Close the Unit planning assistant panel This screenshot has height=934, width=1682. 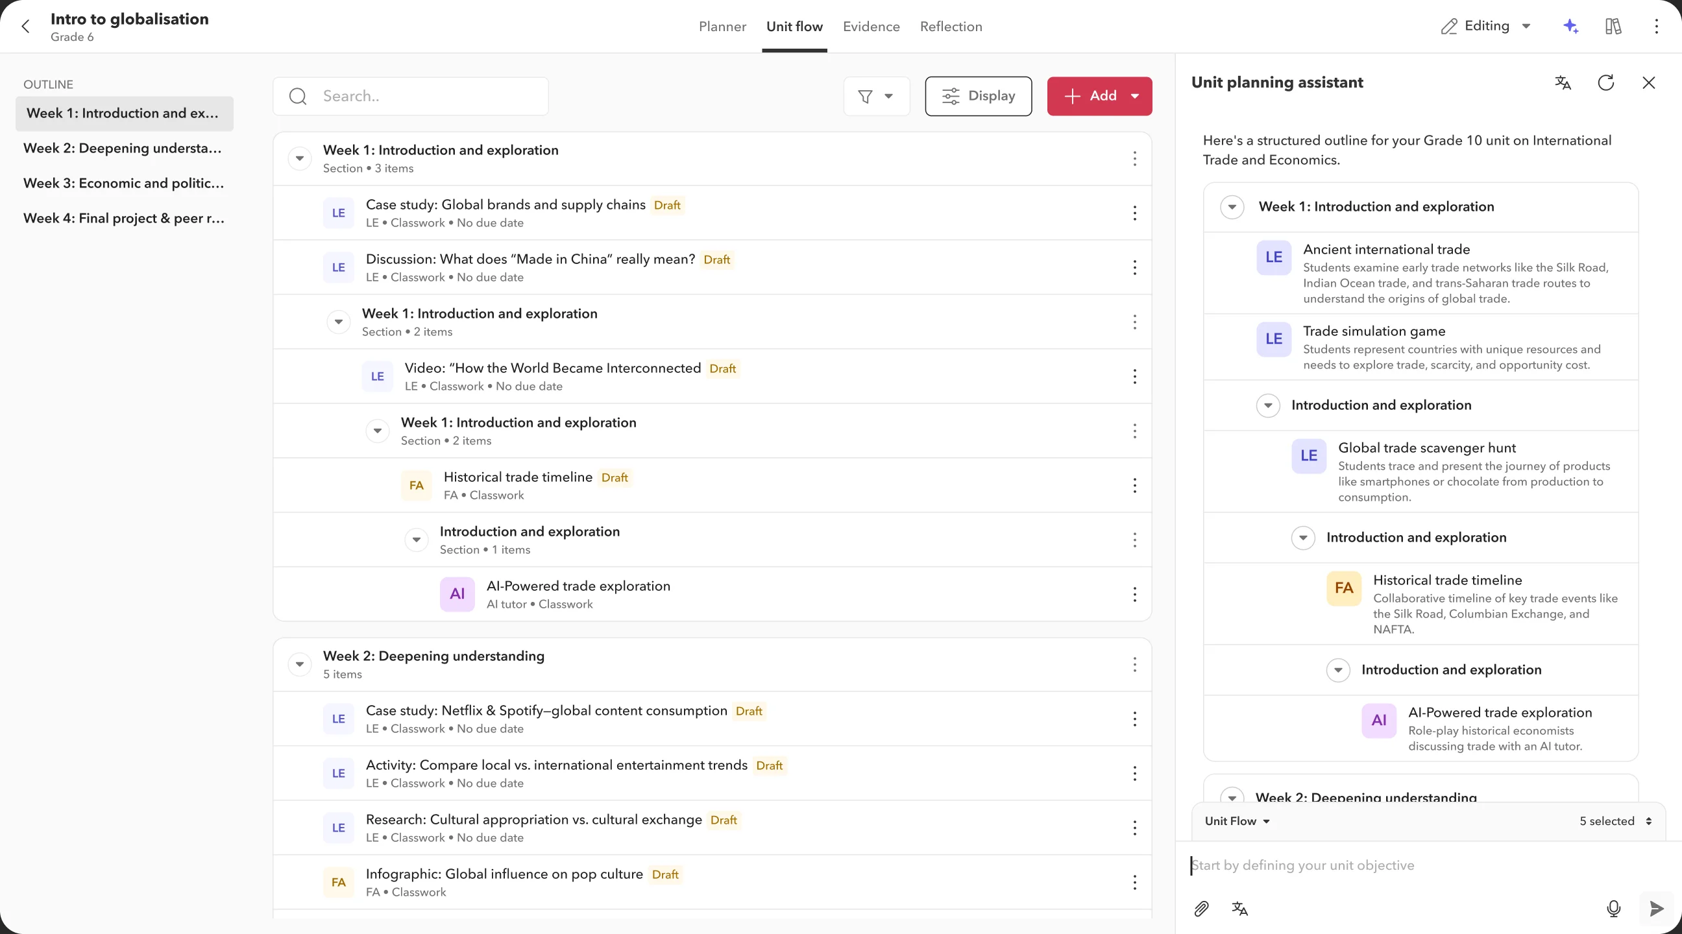pyautogui.click(x=1649, y=83)
